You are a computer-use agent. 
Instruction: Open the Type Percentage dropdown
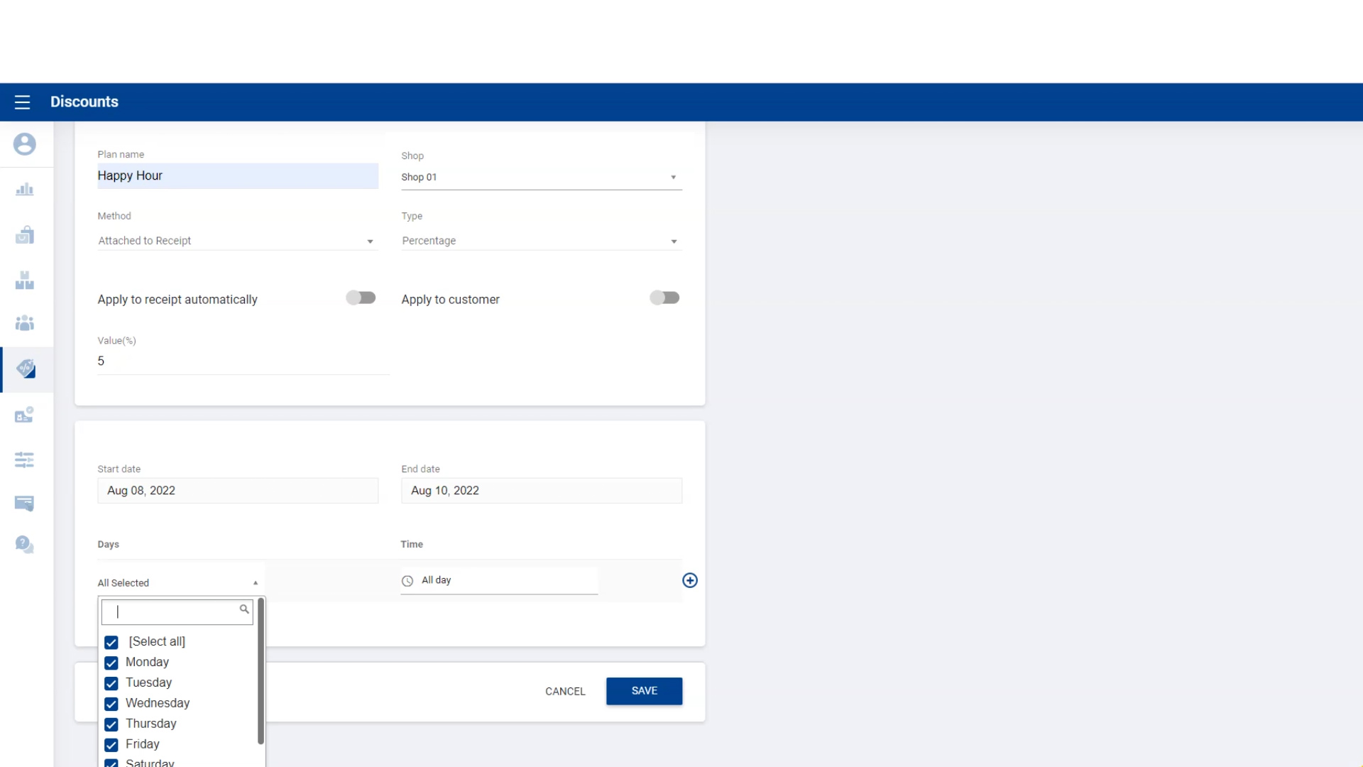coord(541,241)
